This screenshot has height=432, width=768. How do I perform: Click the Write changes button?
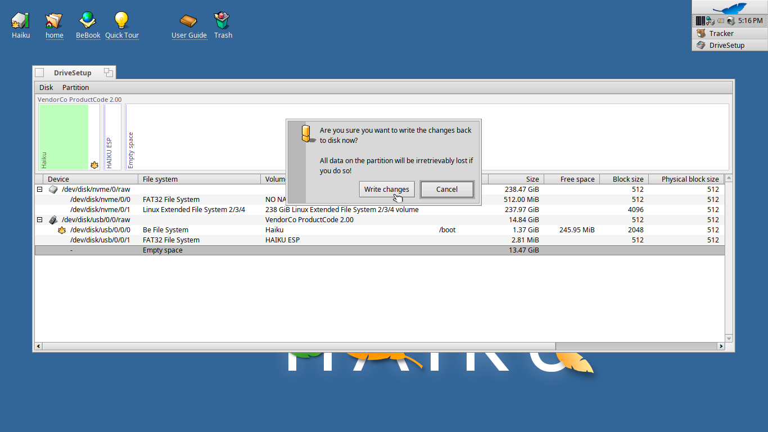pos(387,190)
